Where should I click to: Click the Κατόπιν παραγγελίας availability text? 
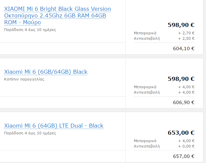24,79
